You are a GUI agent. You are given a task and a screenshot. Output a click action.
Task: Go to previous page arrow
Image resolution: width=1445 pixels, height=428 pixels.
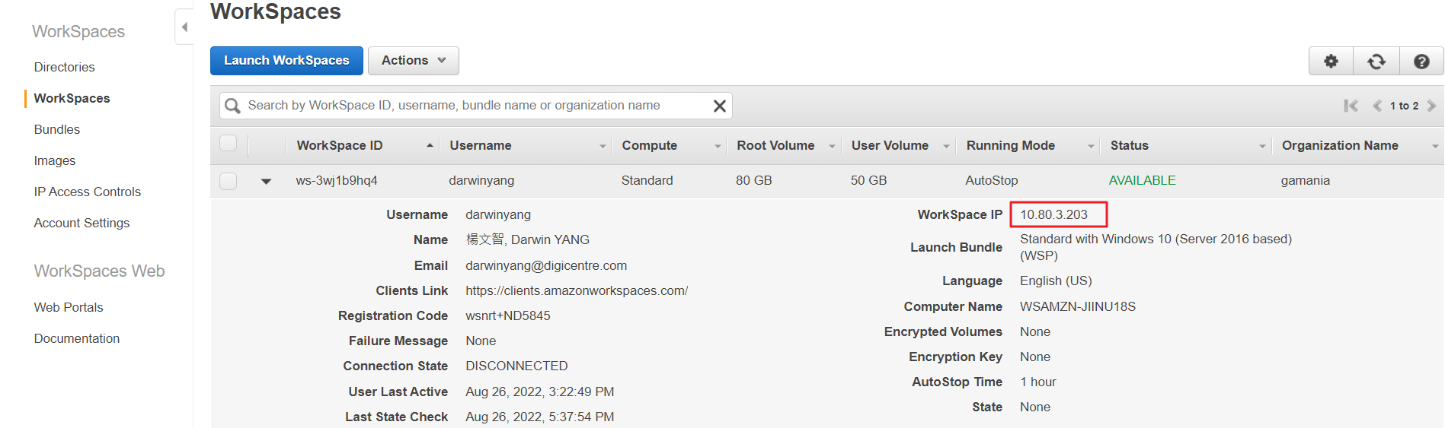click(1376, 106)
